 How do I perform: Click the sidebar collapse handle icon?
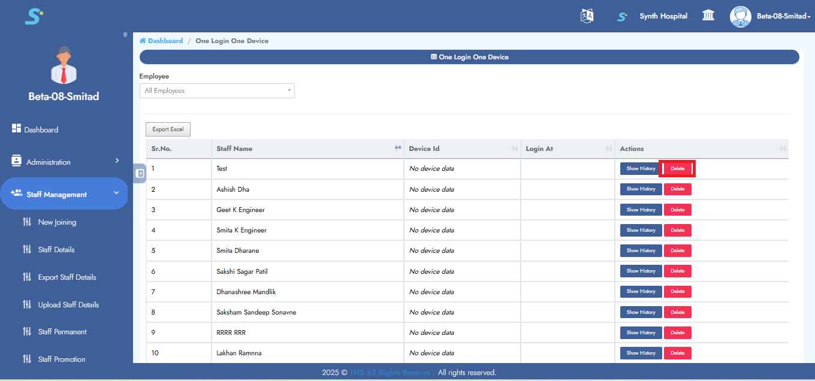click(x=140, y=174)
